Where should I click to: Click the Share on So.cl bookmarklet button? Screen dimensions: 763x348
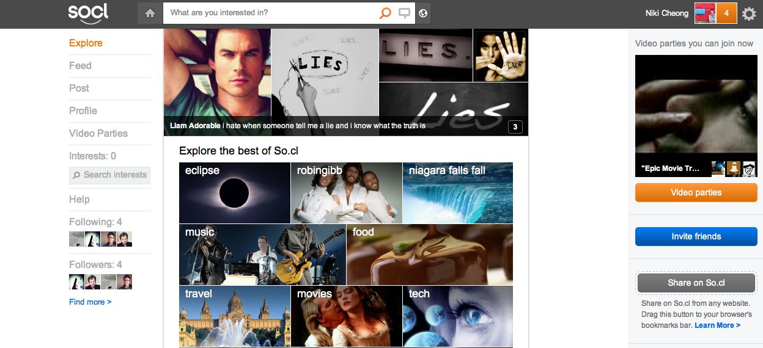[696, 283]
